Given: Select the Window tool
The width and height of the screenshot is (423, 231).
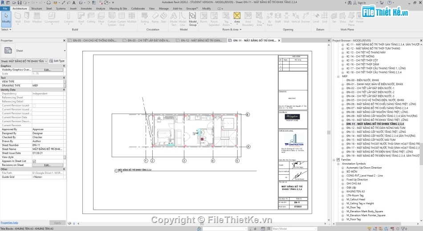Looking at the screenshot, I should (x=37, y=17).
